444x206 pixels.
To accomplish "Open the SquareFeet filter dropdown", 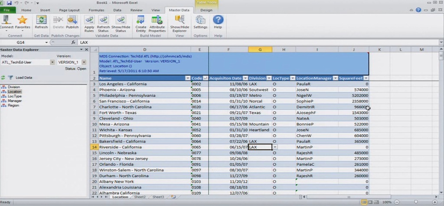I will (x=366, y=78).
